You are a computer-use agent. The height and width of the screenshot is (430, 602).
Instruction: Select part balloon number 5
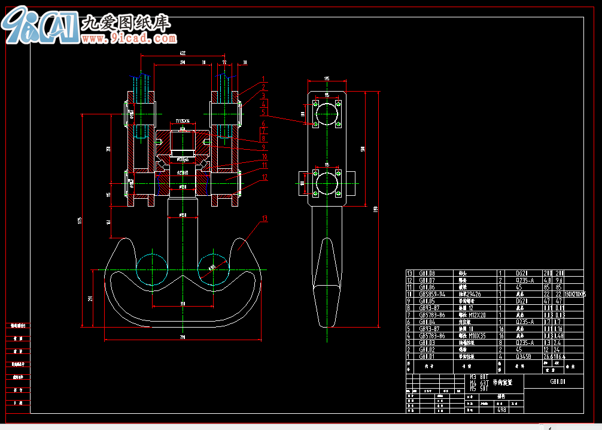pyautogui.click(x=263, y=112)
